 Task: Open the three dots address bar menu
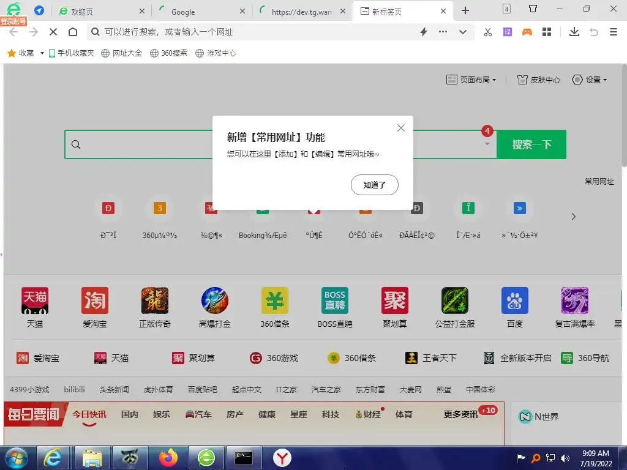(443, 32)
